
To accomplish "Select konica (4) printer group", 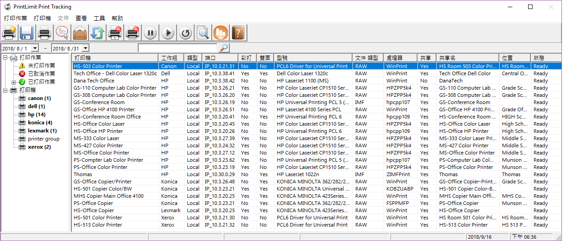I will pos(40,123).
